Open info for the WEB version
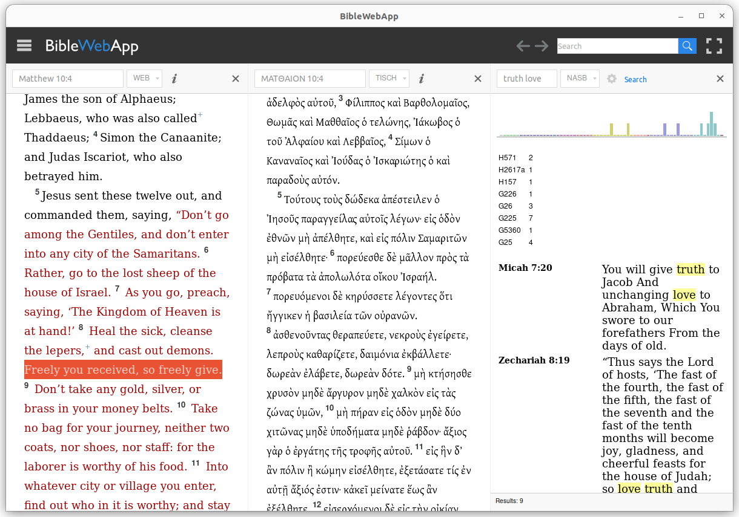Image resolution: width=739 pixels, height=517 pixels. [174, 79]
